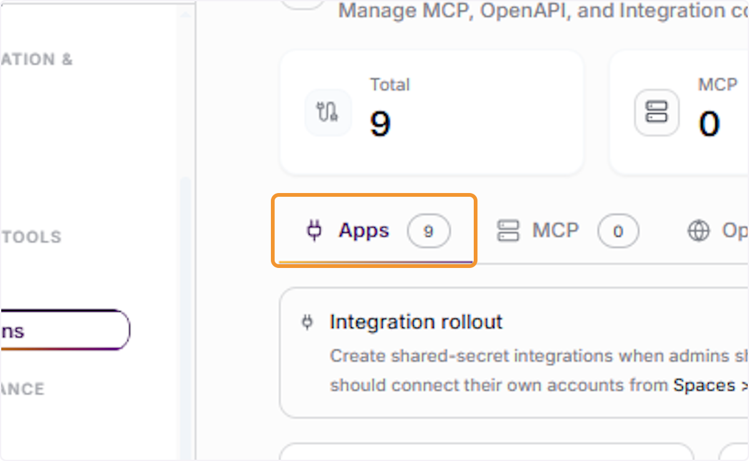Click the MCP server icon in stats card
Image resolution: width=749 pixels, height=461 pixels.
pyautogui.click(x=657, y=112)
